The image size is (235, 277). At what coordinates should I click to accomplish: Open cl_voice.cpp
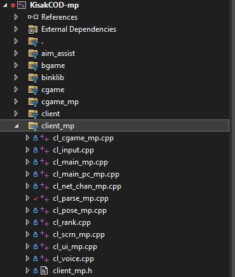(x=73, y=259)
